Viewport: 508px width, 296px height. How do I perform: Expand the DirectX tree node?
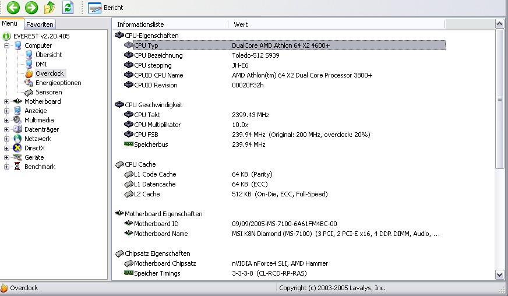(6, 148)
